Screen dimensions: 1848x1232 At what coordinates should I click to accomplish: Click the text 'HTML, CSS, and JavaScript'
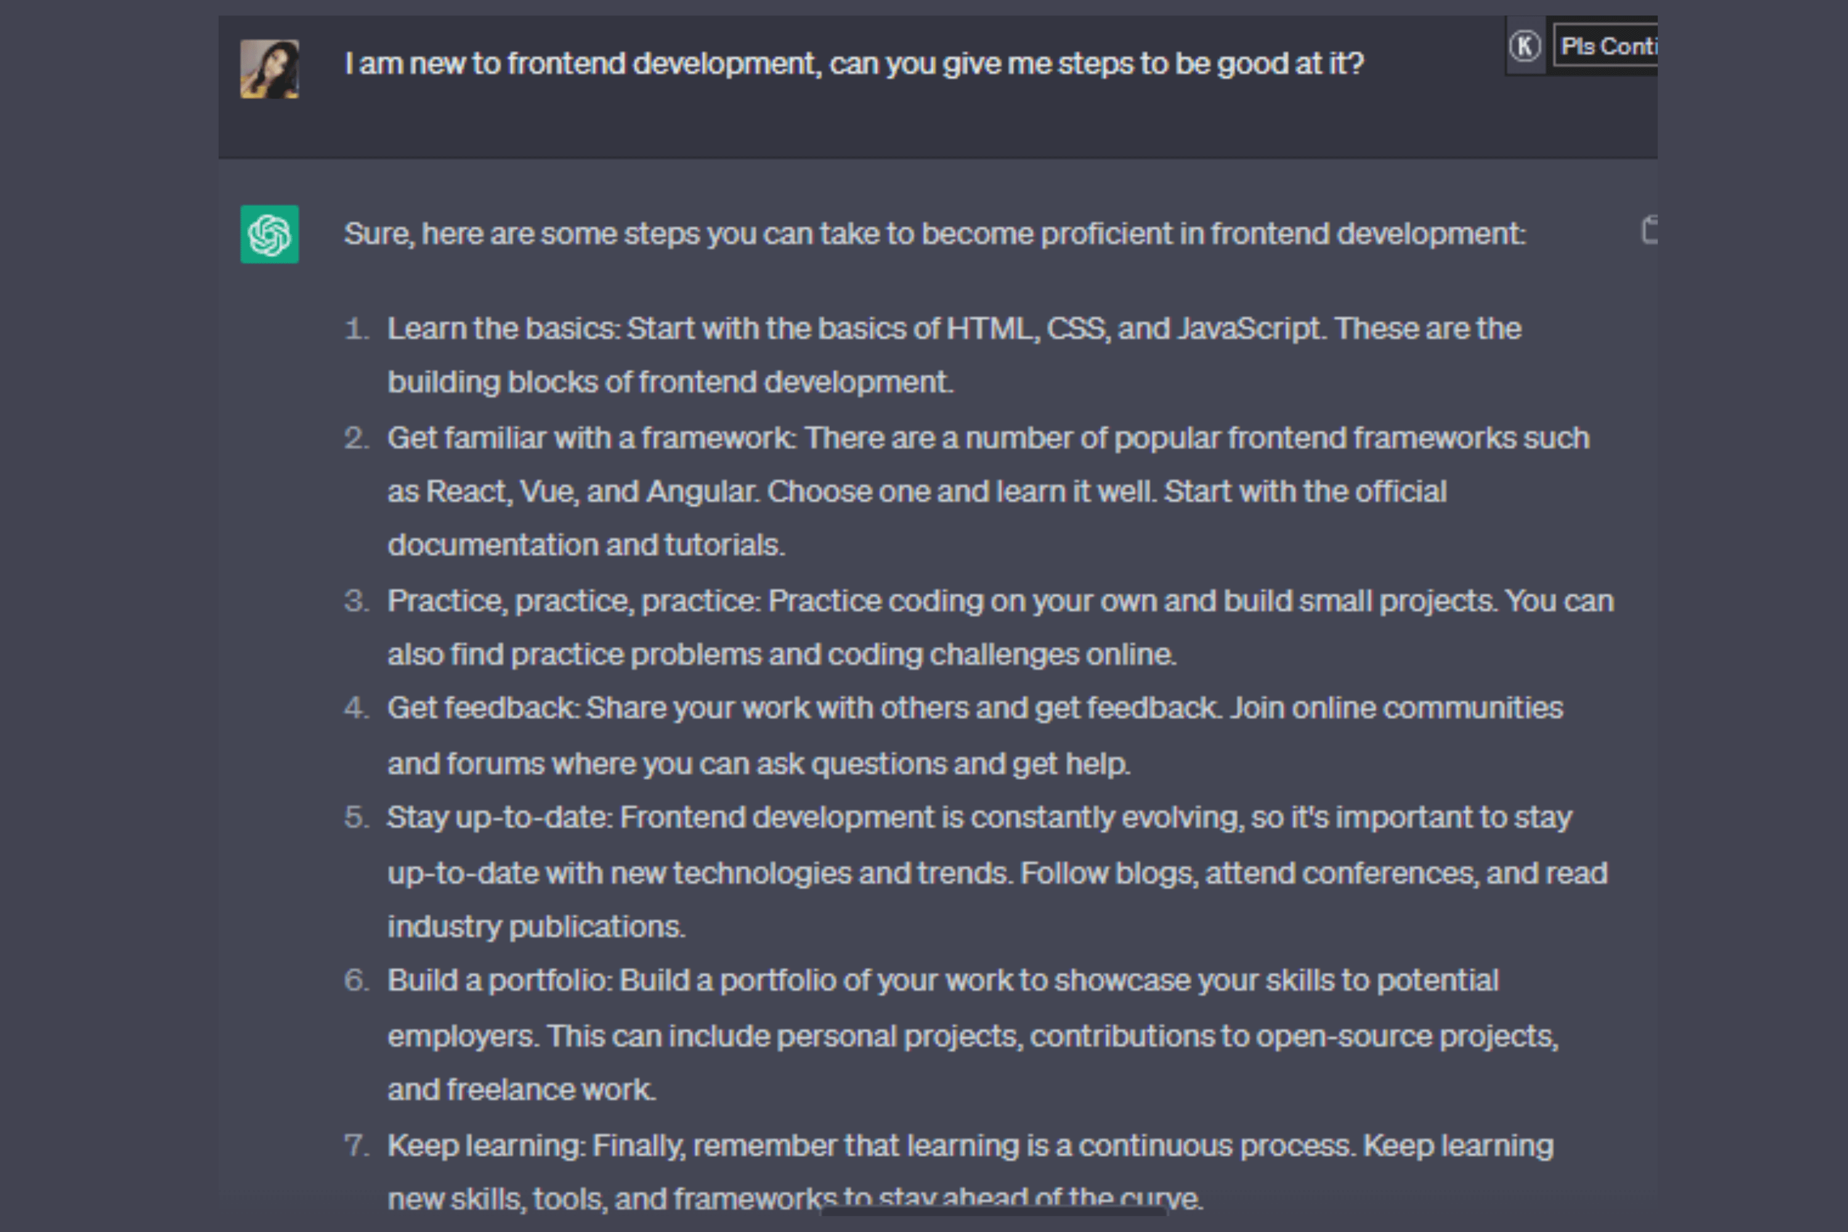point(1136,328)
